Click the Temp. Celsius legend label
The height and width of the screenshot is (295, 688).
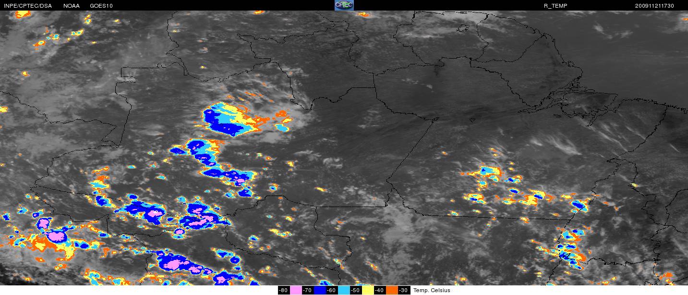coord(432,290)
